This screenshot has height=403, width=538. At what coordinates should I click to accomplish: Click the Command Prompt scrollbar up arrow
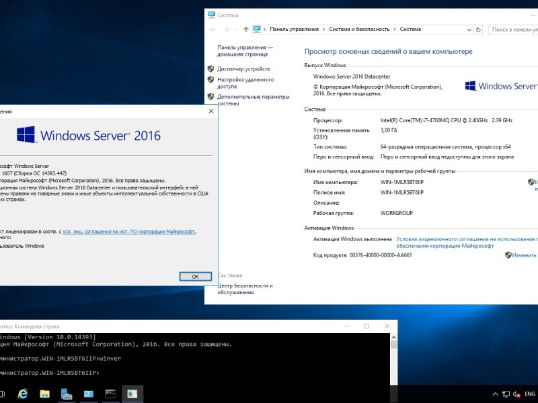pyautogui.click(x=394, y=337)
